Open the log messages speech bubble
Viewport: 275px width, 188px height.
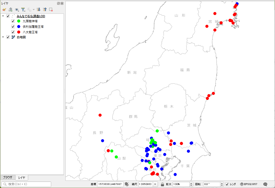point(265,184)
